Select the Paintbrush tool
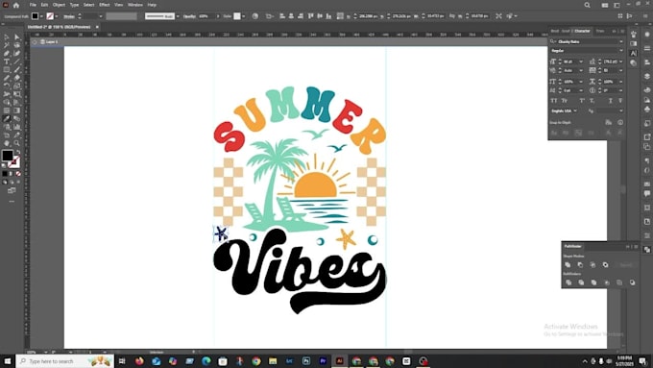 coord(16,69)
